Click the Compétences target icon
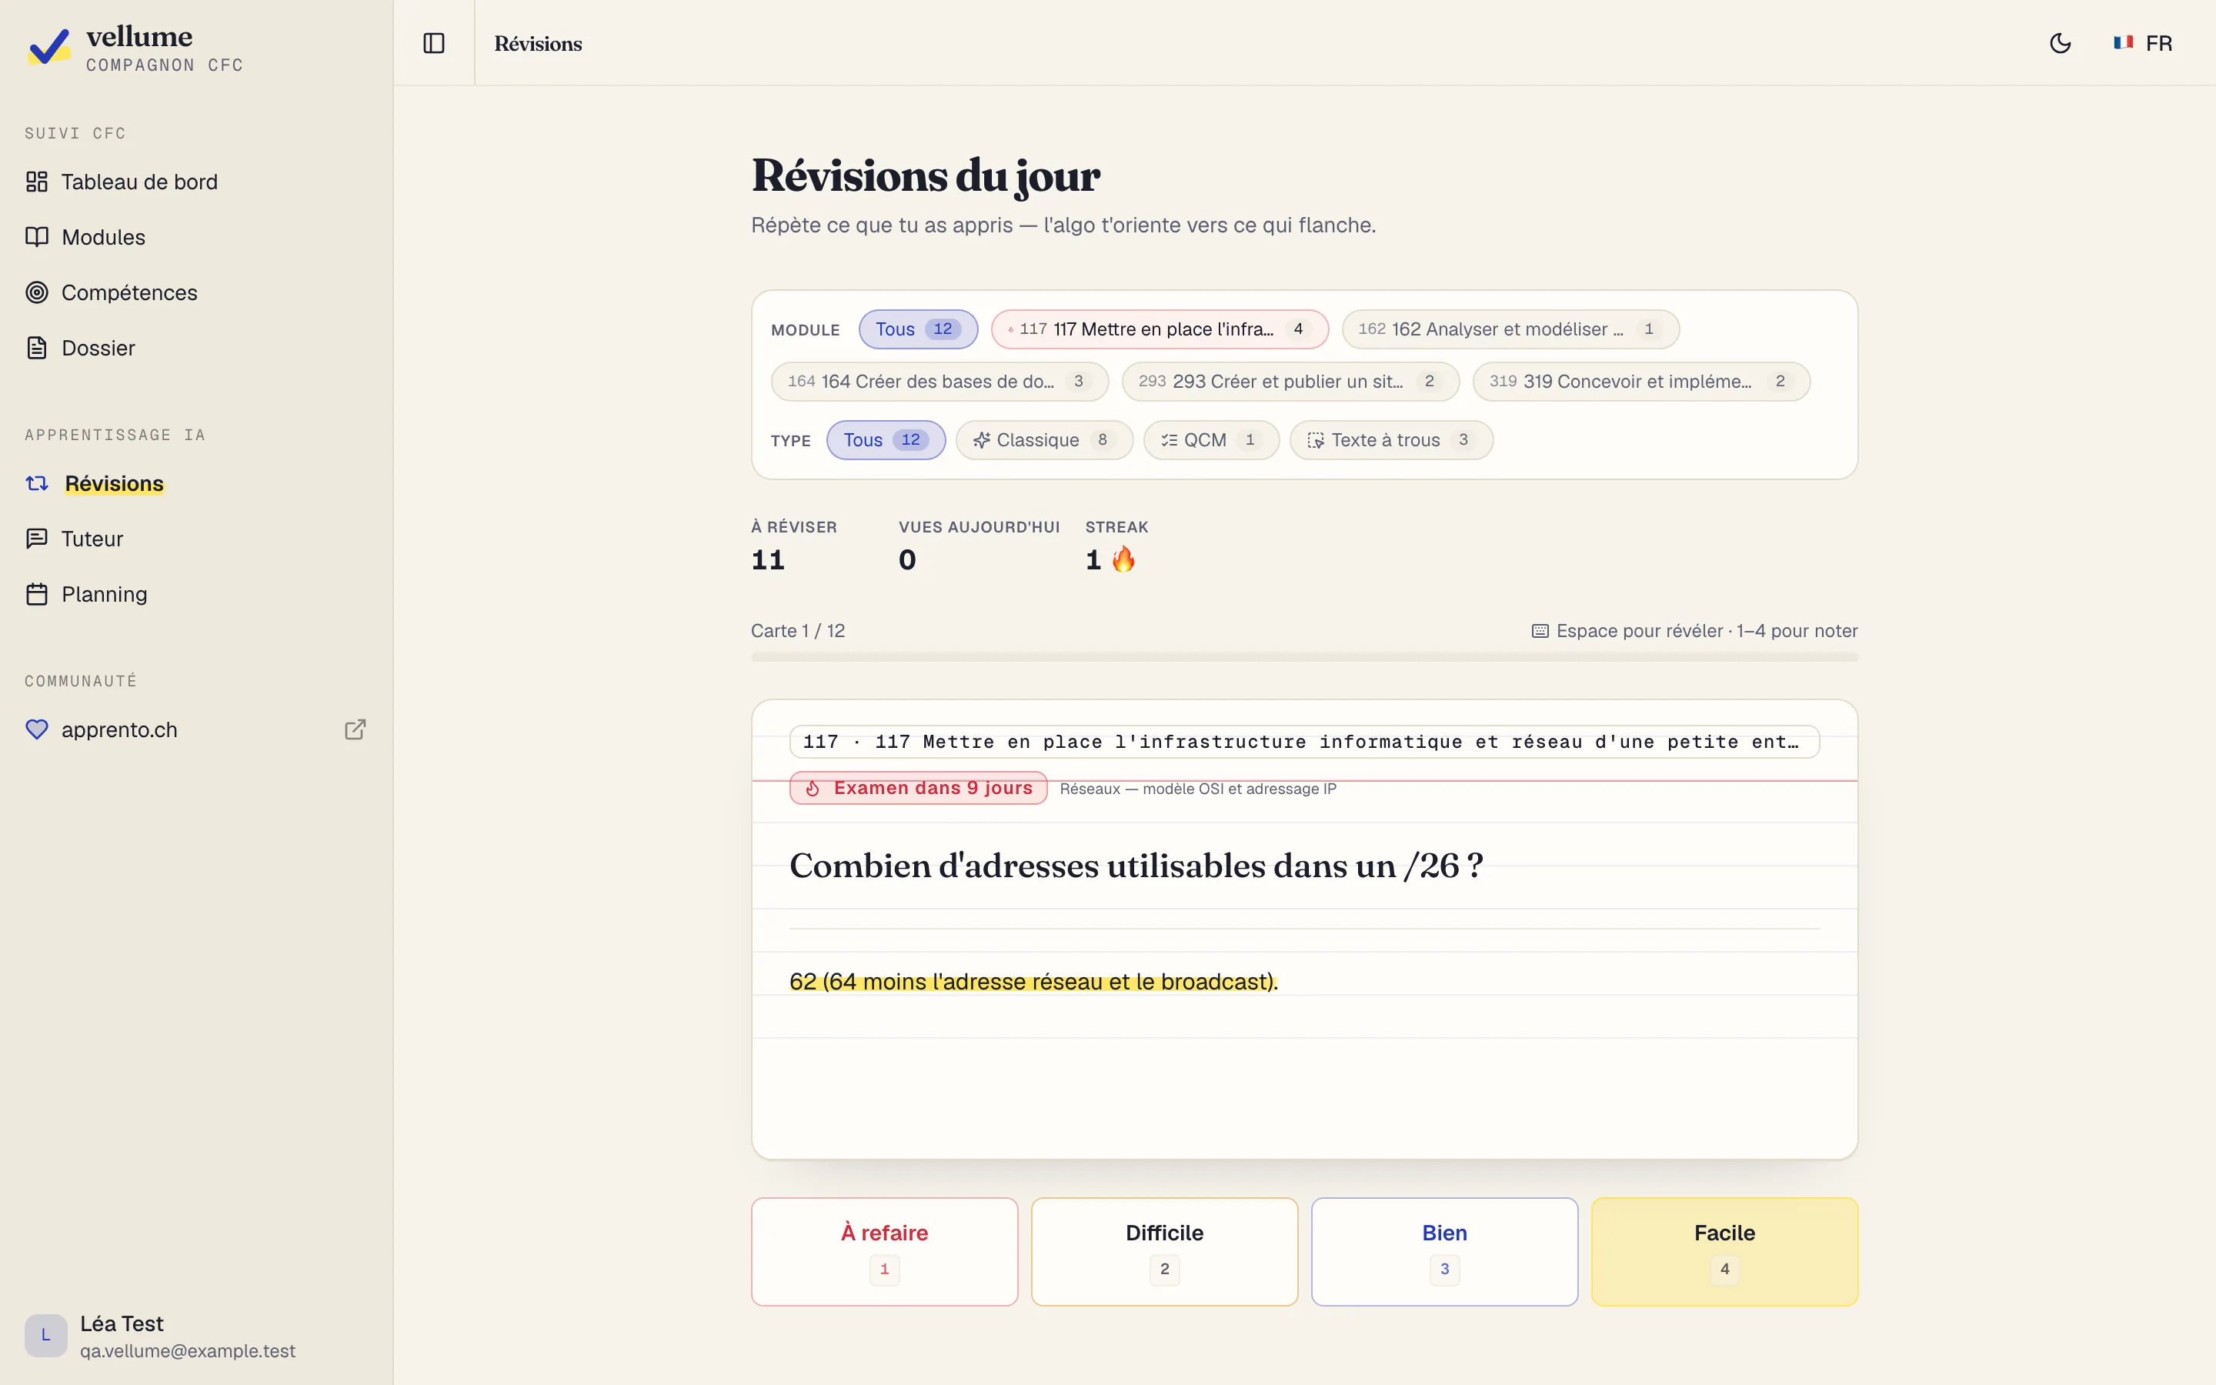The image size is (2216, 1385). tap(37, 292)
